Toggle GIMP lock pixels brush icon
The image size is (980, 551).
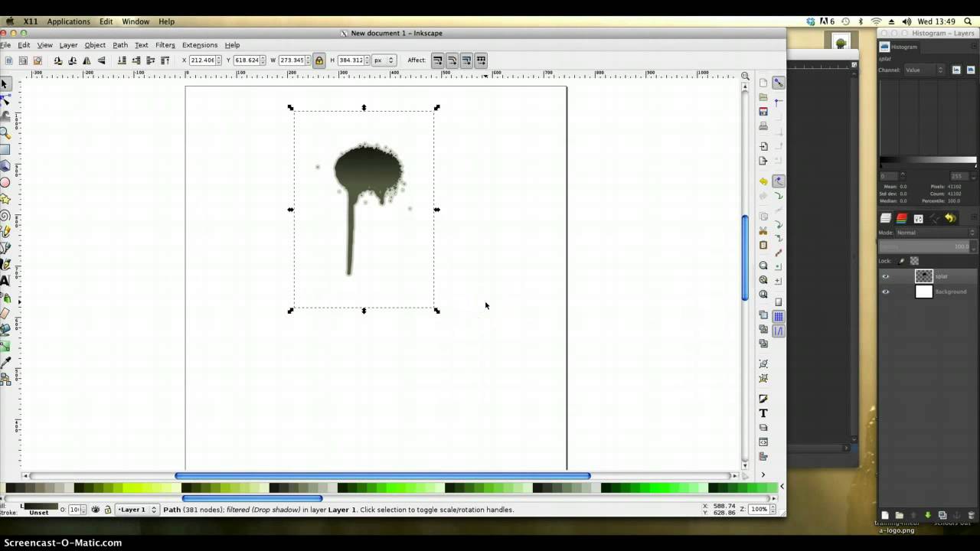[x=902, y=261]
